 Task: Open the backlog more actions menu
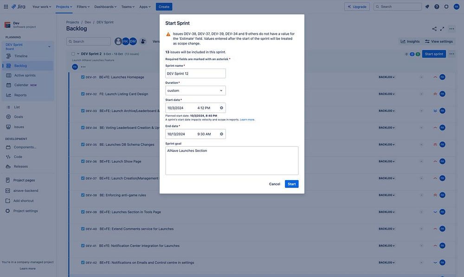tap(451, 29)
